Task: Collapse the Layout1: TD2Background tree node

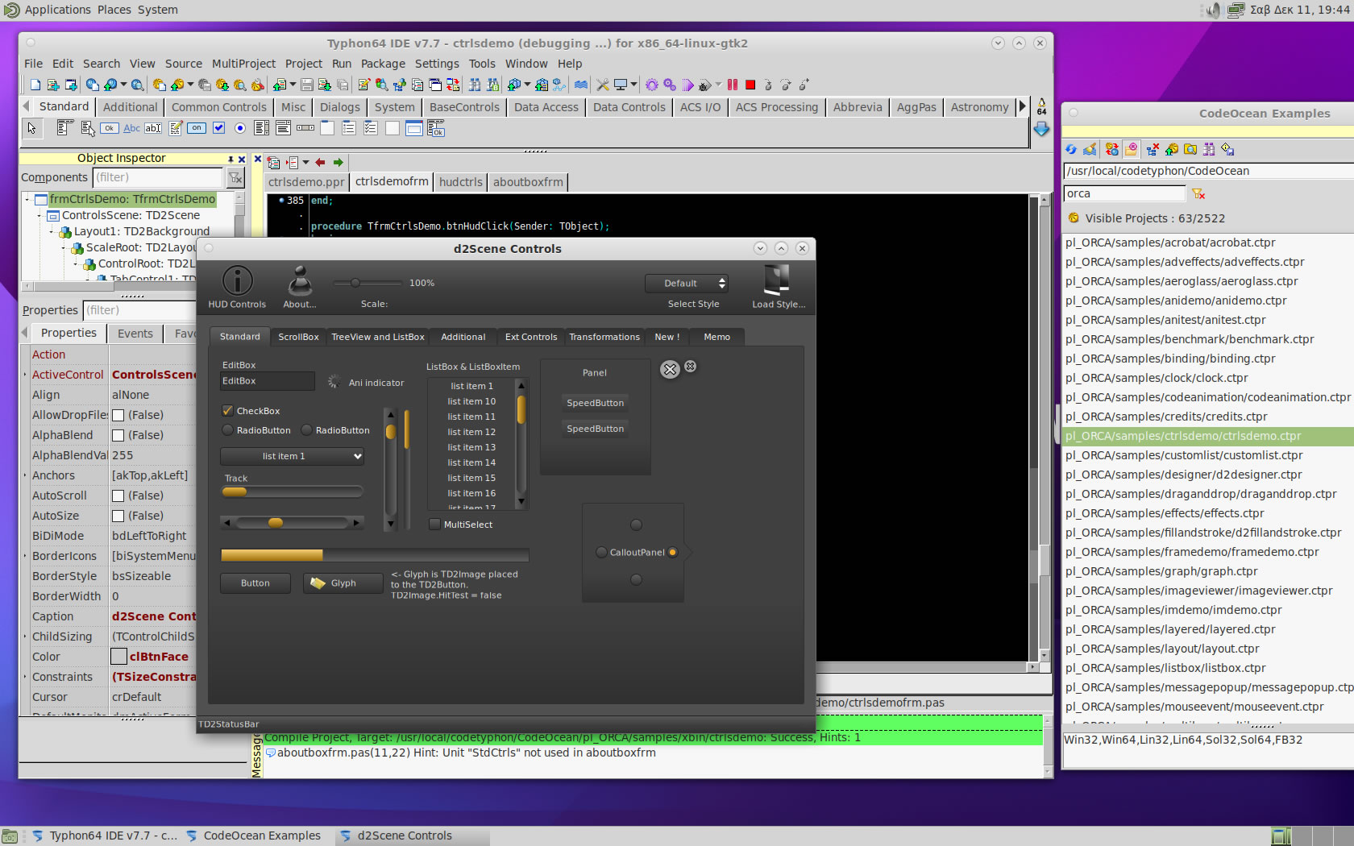Action: click(x=52, y=231)
